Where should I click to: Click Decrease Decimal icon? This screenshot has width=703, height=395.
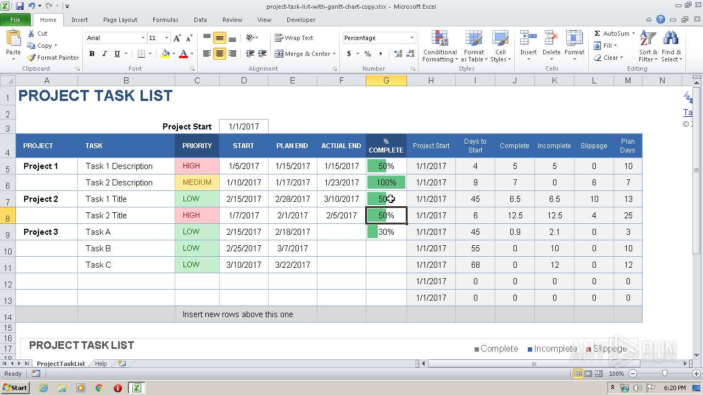[411, 54]
